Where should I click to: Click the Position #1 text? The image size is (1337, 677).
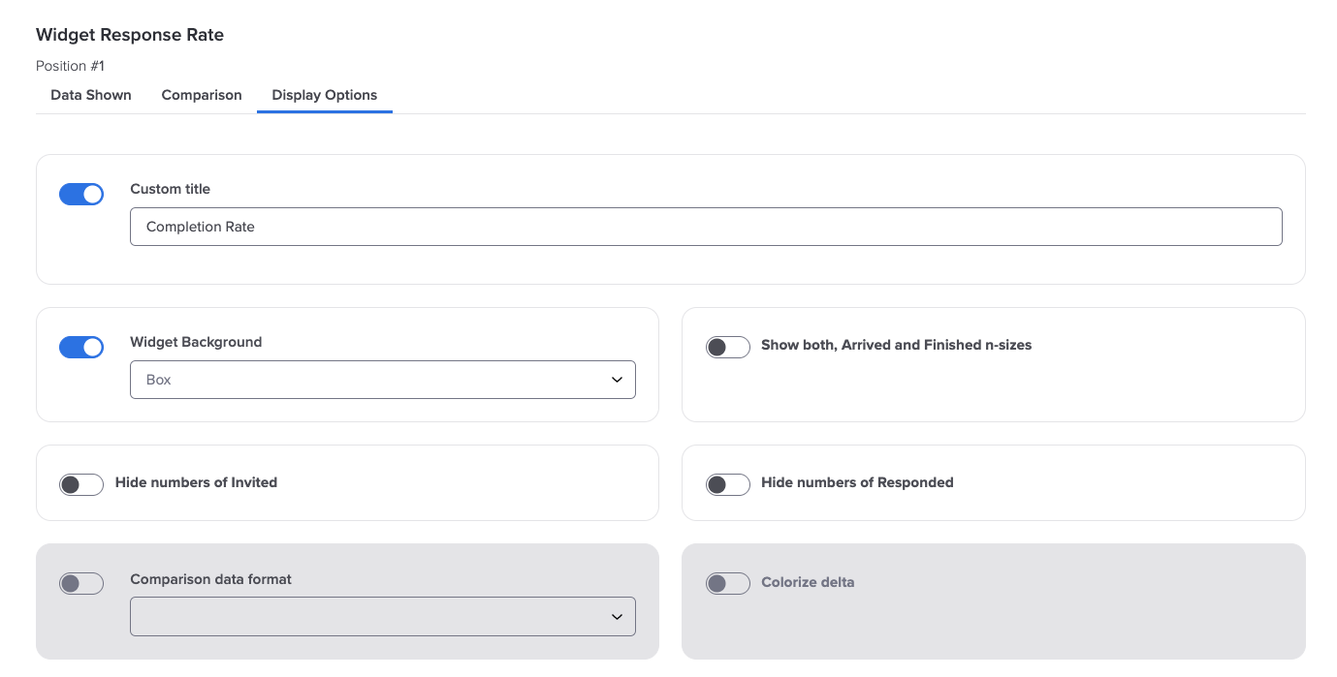click(x=70, y=66)
